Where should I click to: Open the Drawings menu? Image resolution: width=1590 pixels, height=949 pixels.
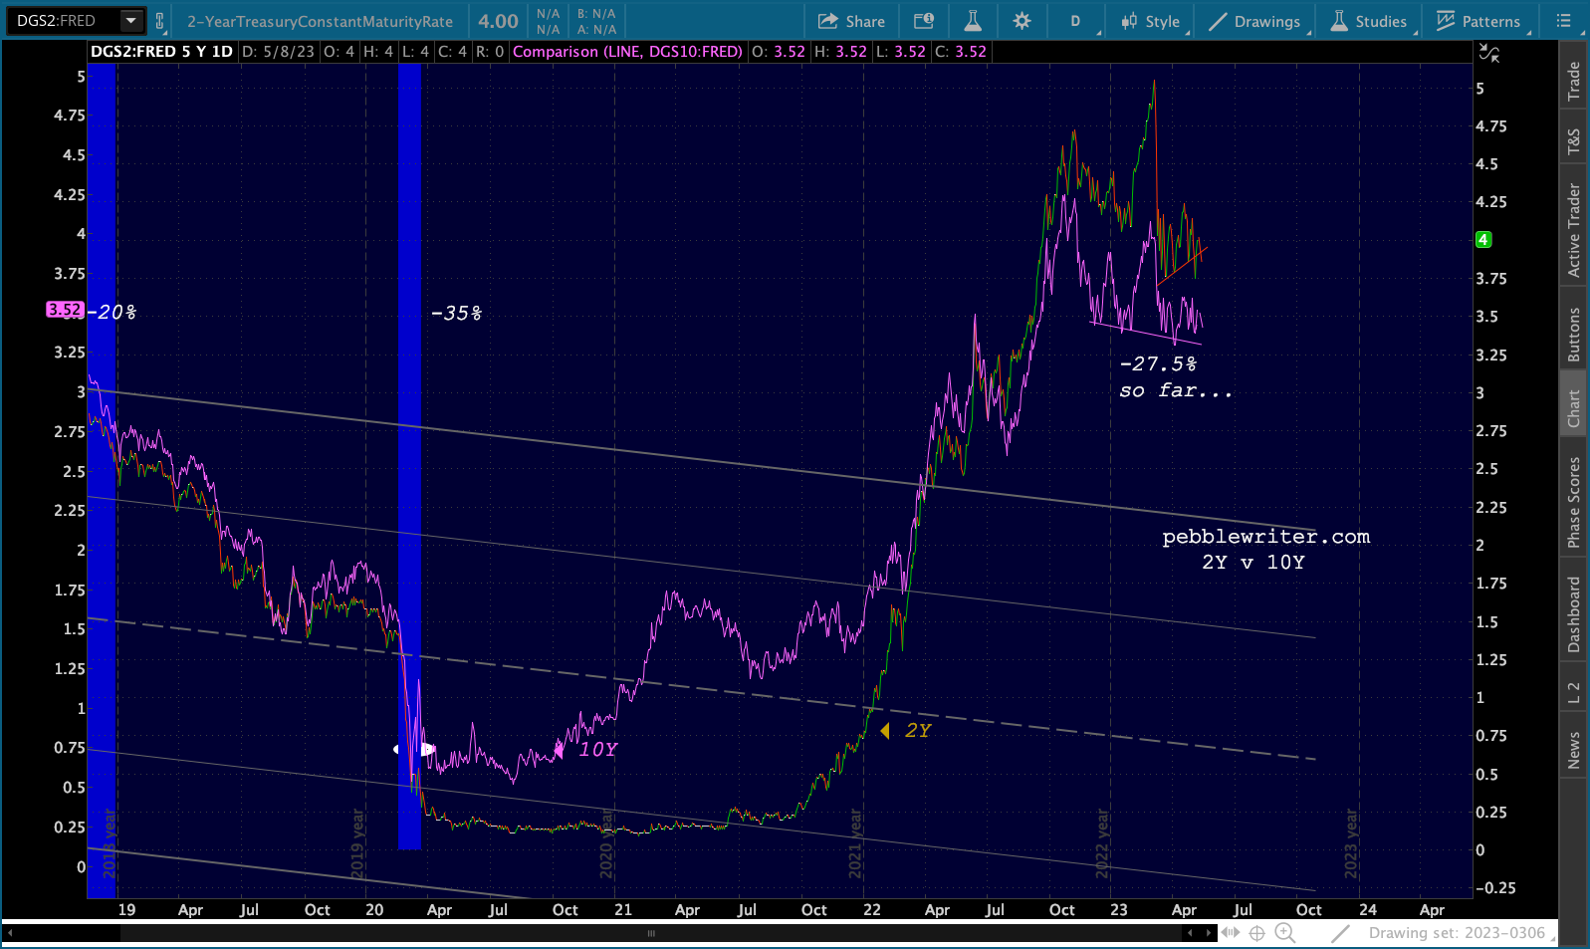click(x=1254, y=21)
